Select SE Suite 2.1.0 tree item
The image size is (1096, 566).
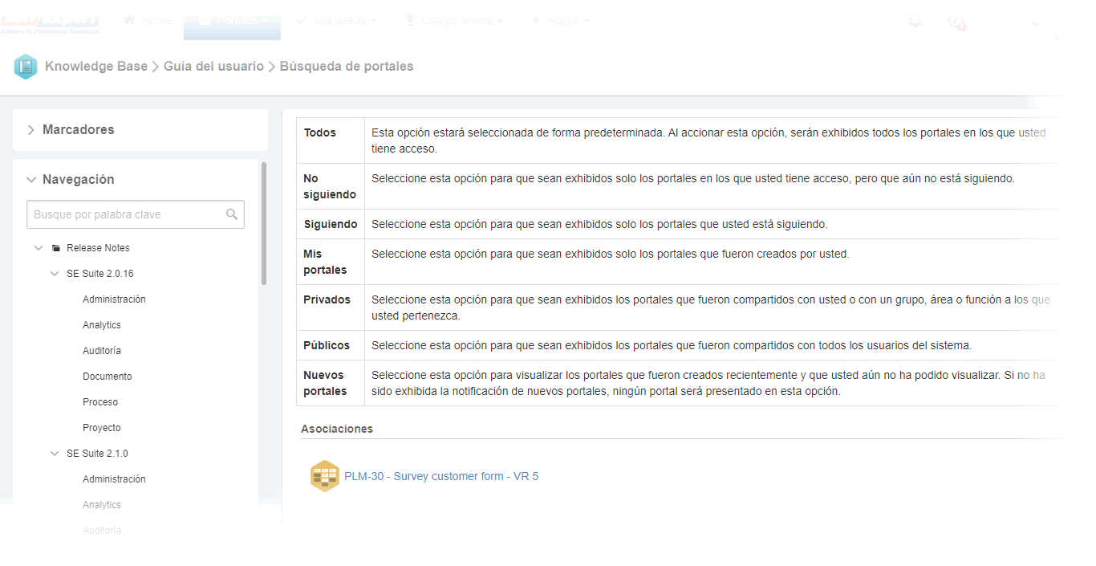coord(97,454)
